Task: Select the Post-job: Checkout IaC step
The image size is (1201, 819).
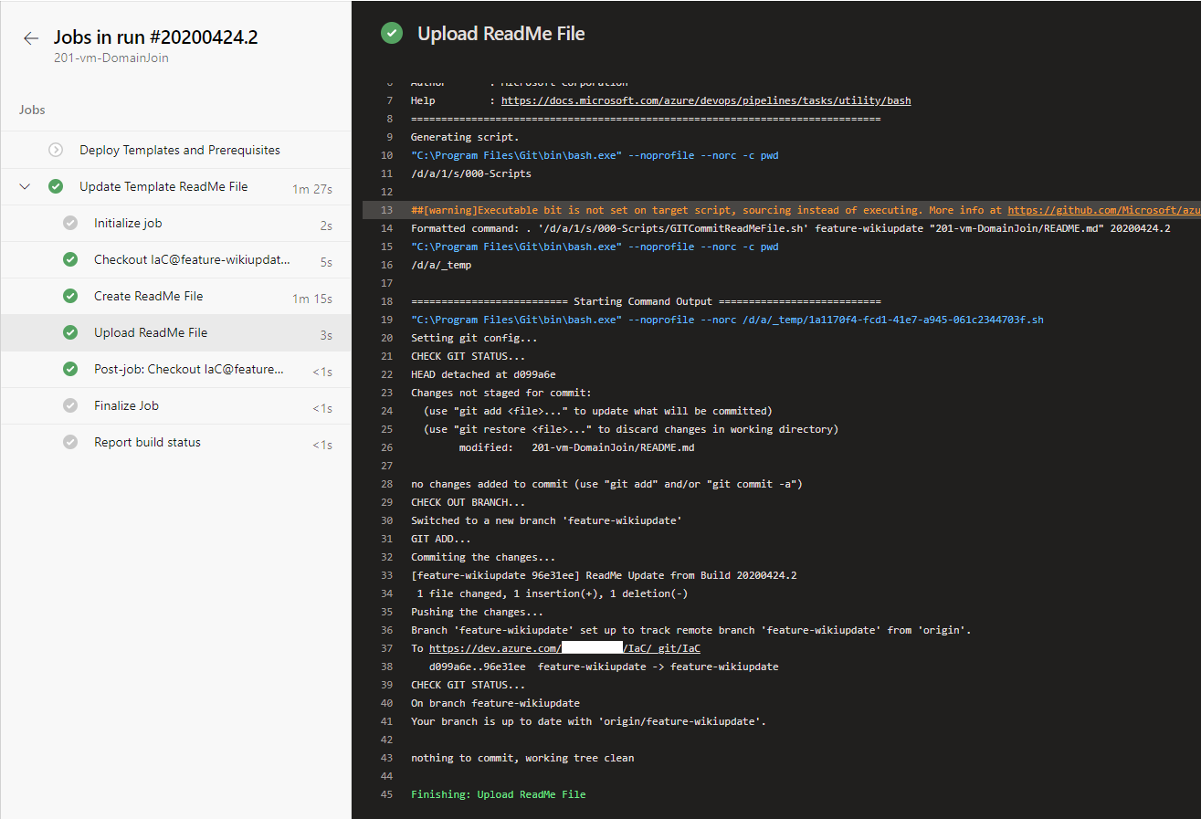Action: (x=188, y=369)
